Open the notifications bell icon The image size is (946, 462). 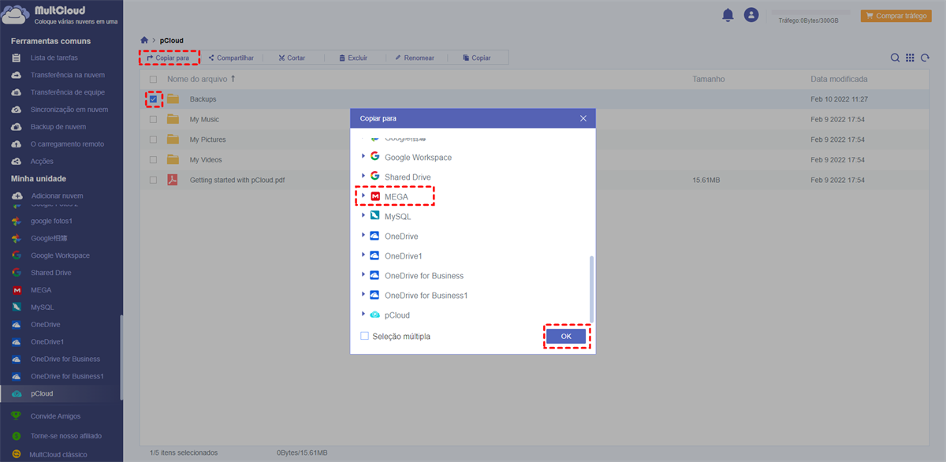pos(728,15)
